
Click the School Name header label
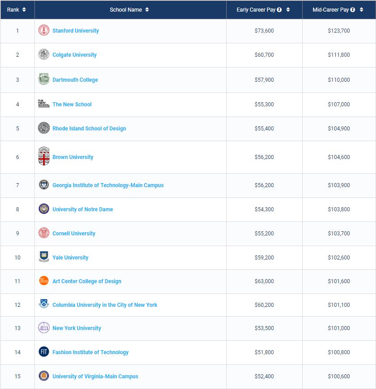(x=126, y=10)
